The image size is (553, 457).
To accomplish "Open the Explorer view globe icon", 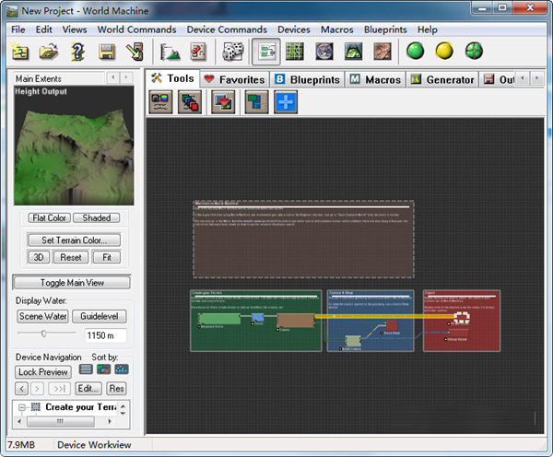I will pos(325,52).
